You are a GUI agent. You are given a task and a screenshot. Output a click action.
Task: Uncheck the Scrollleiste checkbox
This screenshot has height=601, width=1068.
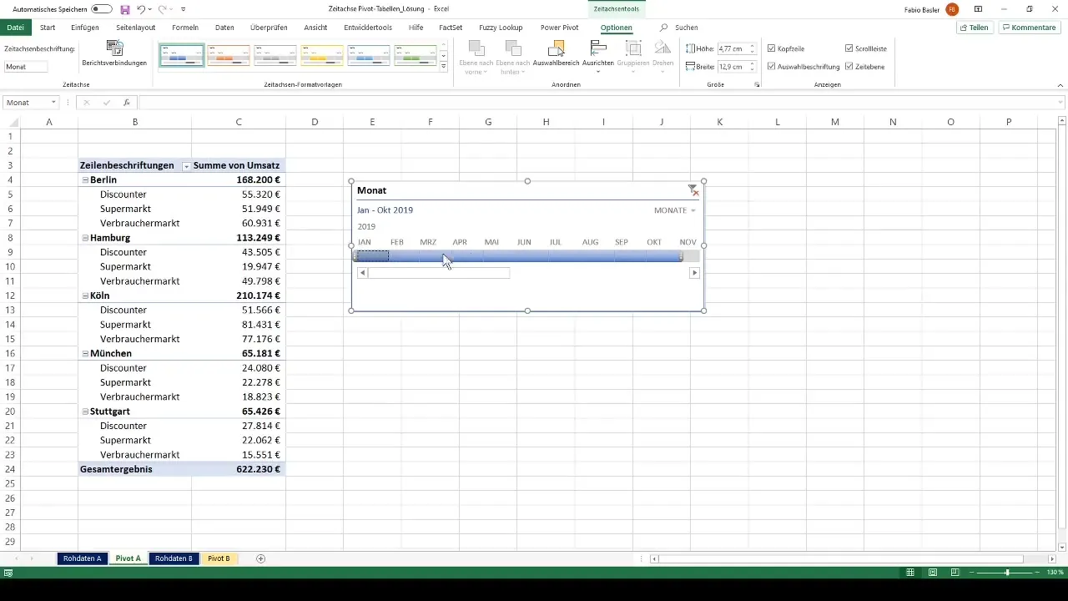click(x=849, y=48)
